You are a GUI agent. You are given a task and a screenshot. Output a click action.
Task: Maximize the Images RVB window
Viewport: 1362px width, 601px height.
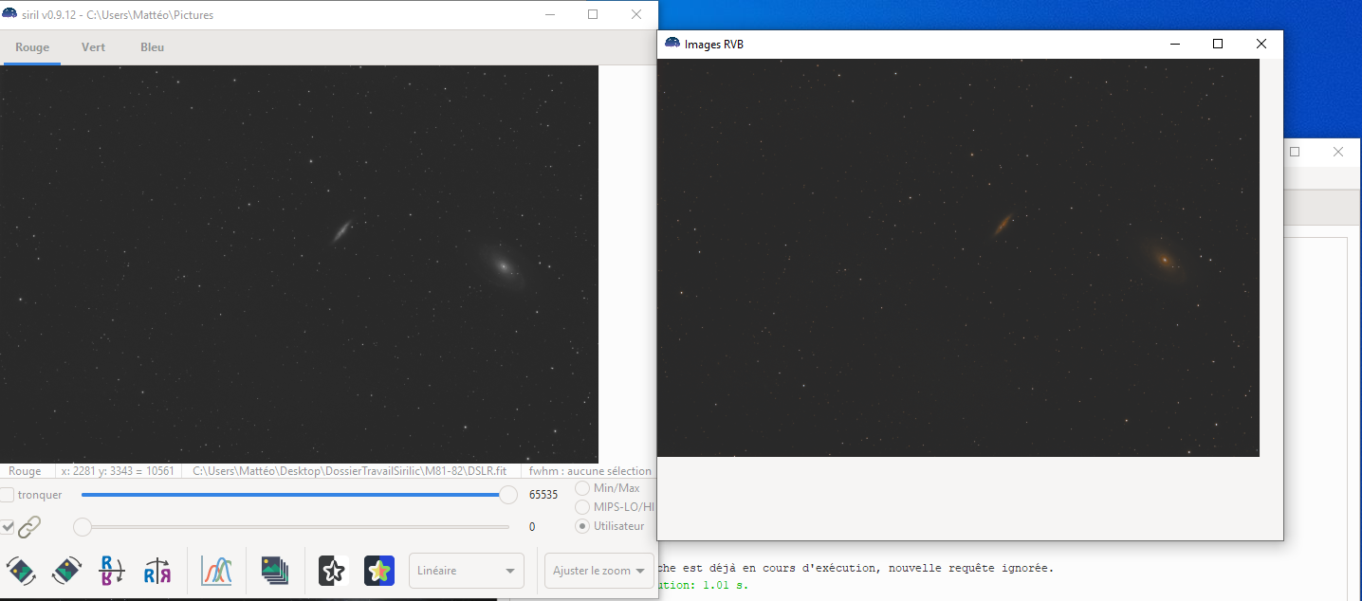point(1218,44)
